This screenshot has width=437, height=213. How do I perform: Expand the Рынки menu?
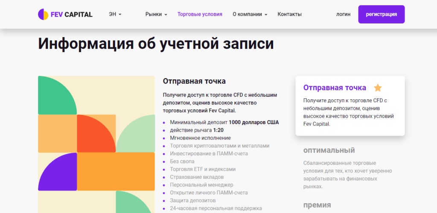(x=156, y=14)
